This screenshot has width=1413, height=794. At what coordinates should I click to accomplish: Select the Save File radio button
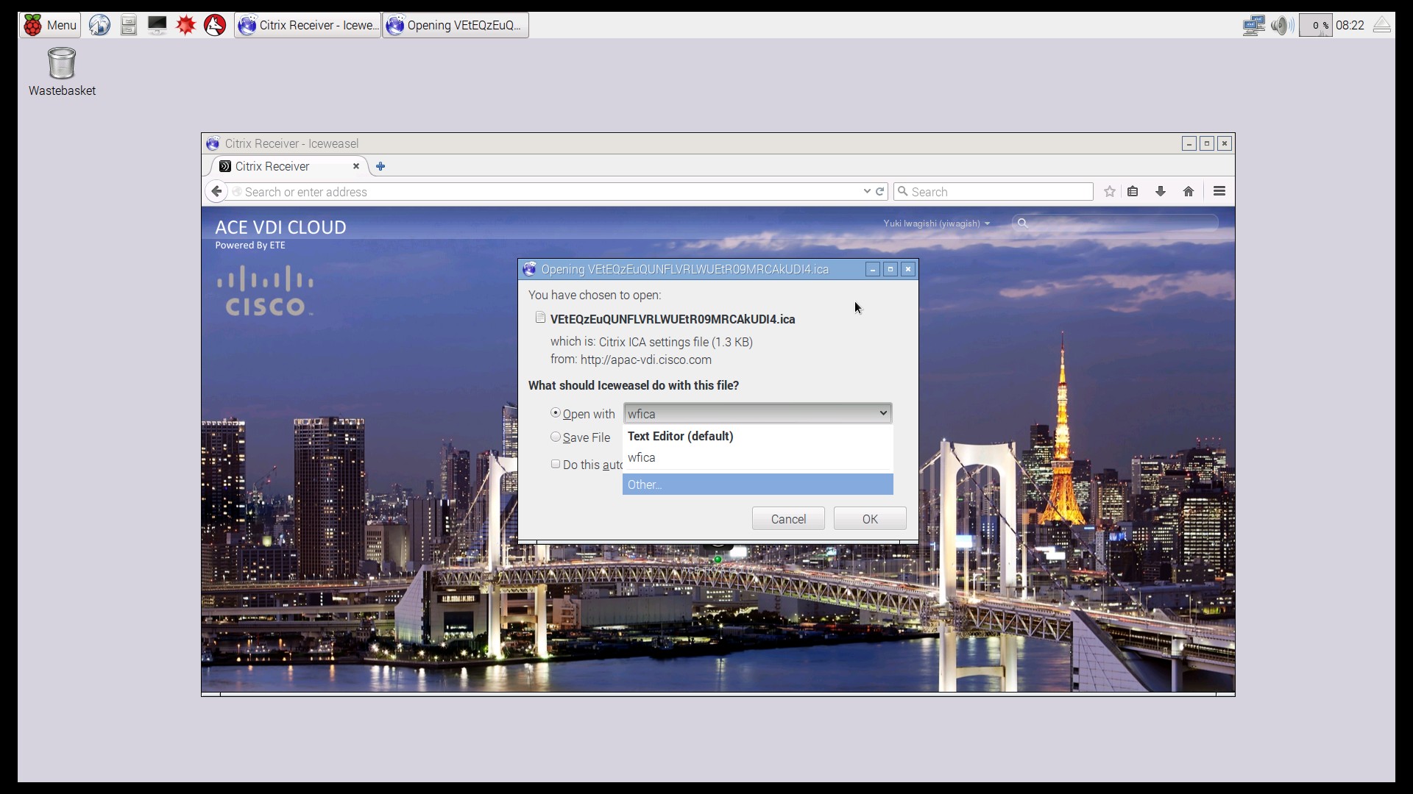(556, 437)
